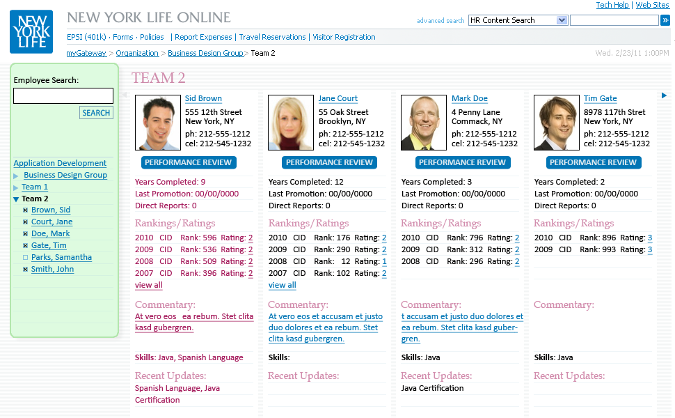Select Brown, Sid in the sidebar

pos(51,210)
